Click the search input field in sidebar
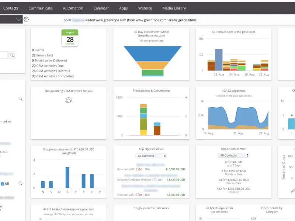The width and height of the screenshot is (295, 221). point(4,55)
